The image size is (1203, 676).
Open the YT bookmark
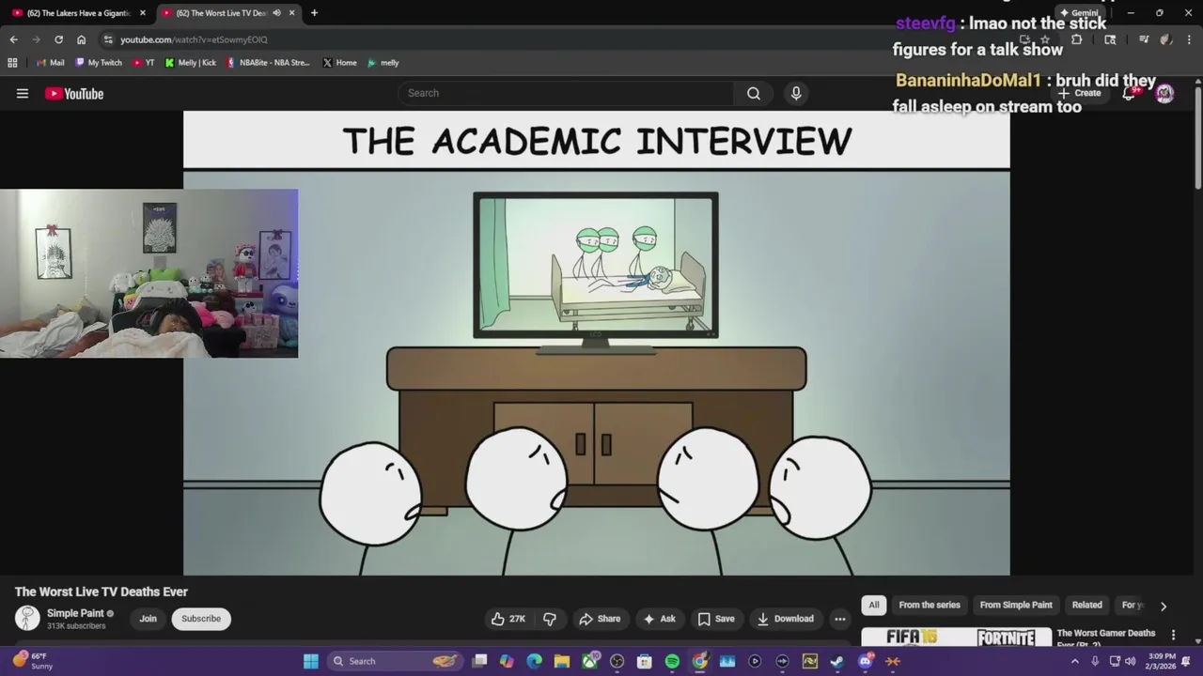(x=144, y=63)
